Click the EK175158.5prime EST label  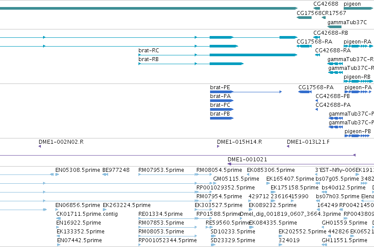tap(294, 188)
